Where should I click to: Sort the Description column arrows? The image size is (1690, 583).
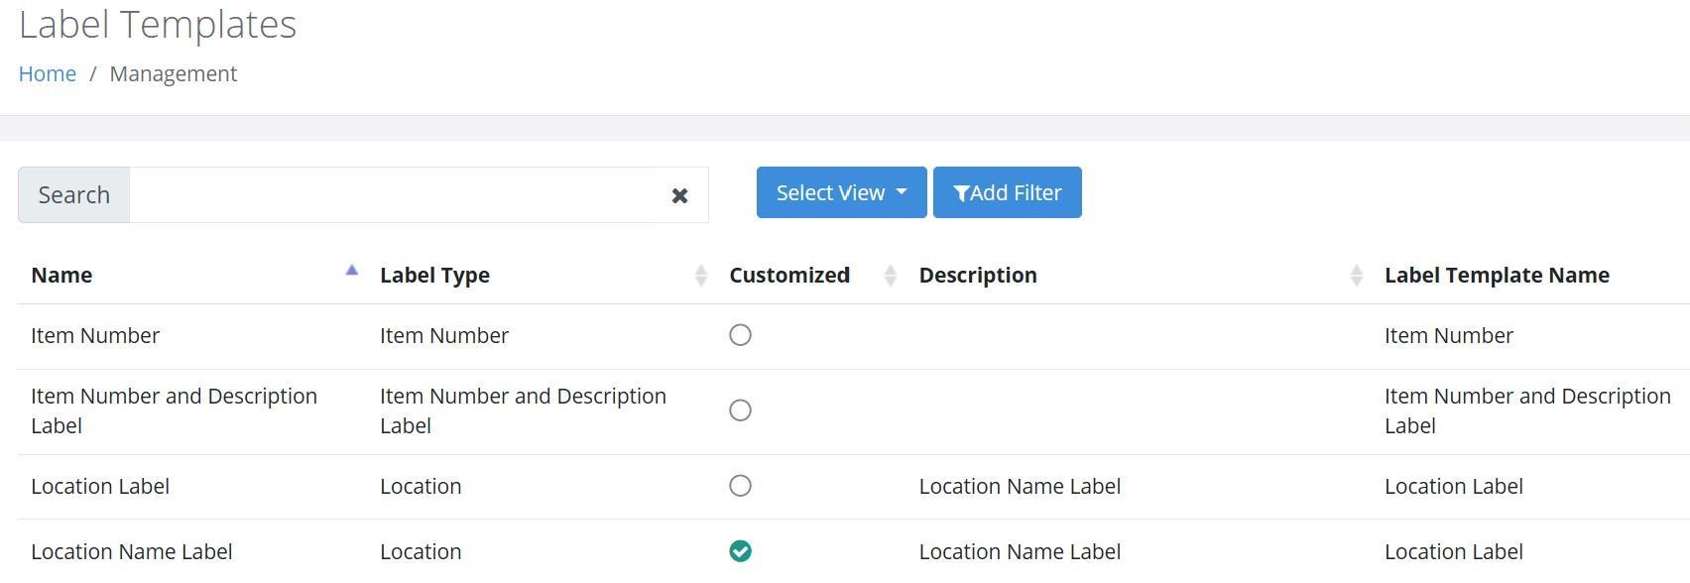point(1356,276)
